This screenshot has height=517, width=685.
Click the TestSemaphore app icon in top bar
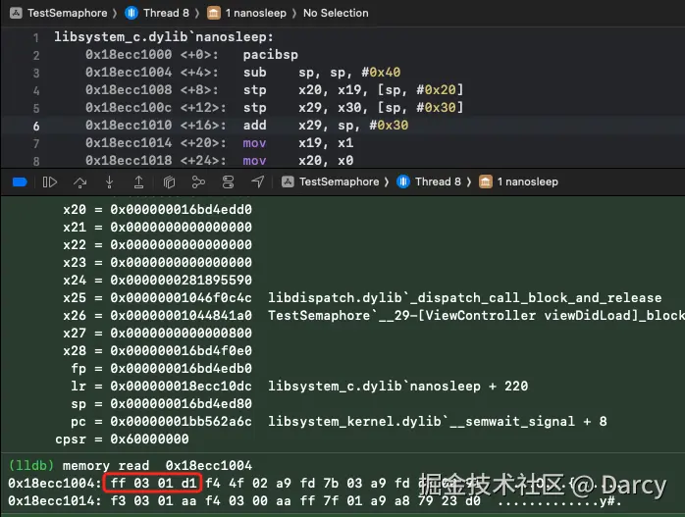(16, 13)
